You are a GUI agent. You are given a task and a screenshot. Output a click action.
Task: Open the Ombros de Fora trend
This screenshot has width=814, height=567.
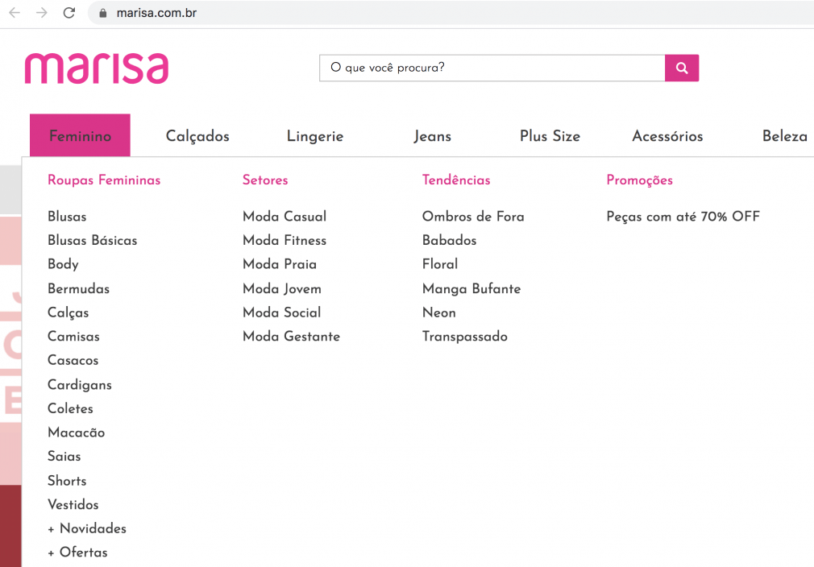(x=473, y=217)
